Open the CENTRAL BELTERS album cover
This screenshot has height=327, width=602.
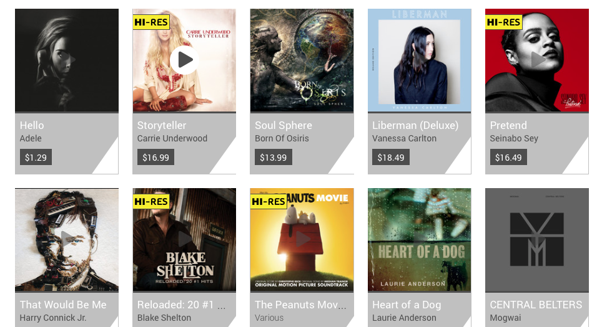536,240
